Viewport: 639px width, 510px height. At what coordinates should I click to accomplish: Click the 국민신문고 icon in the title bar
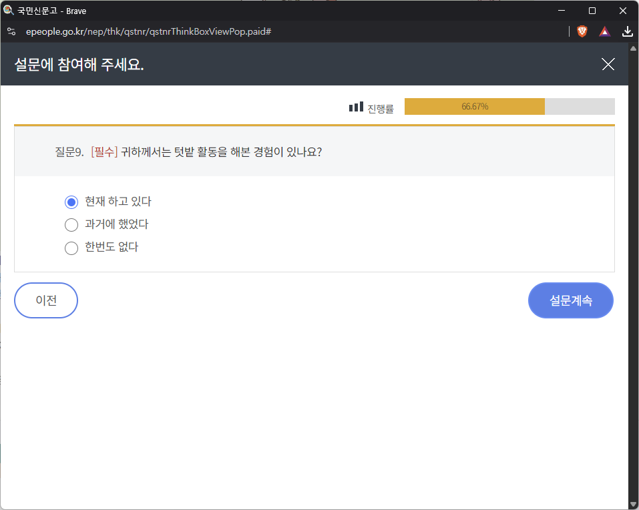coord(9,10)
